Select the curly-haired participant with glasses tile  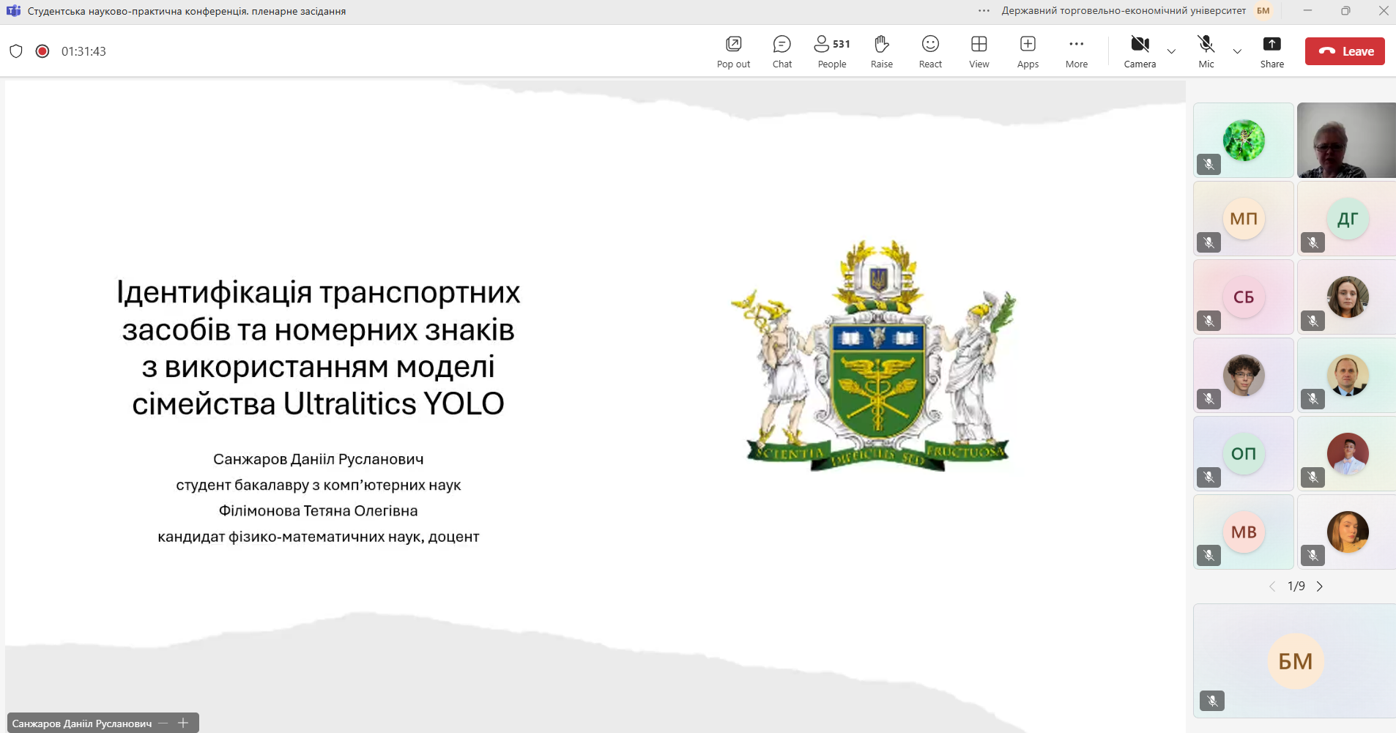click(1244, 375)
